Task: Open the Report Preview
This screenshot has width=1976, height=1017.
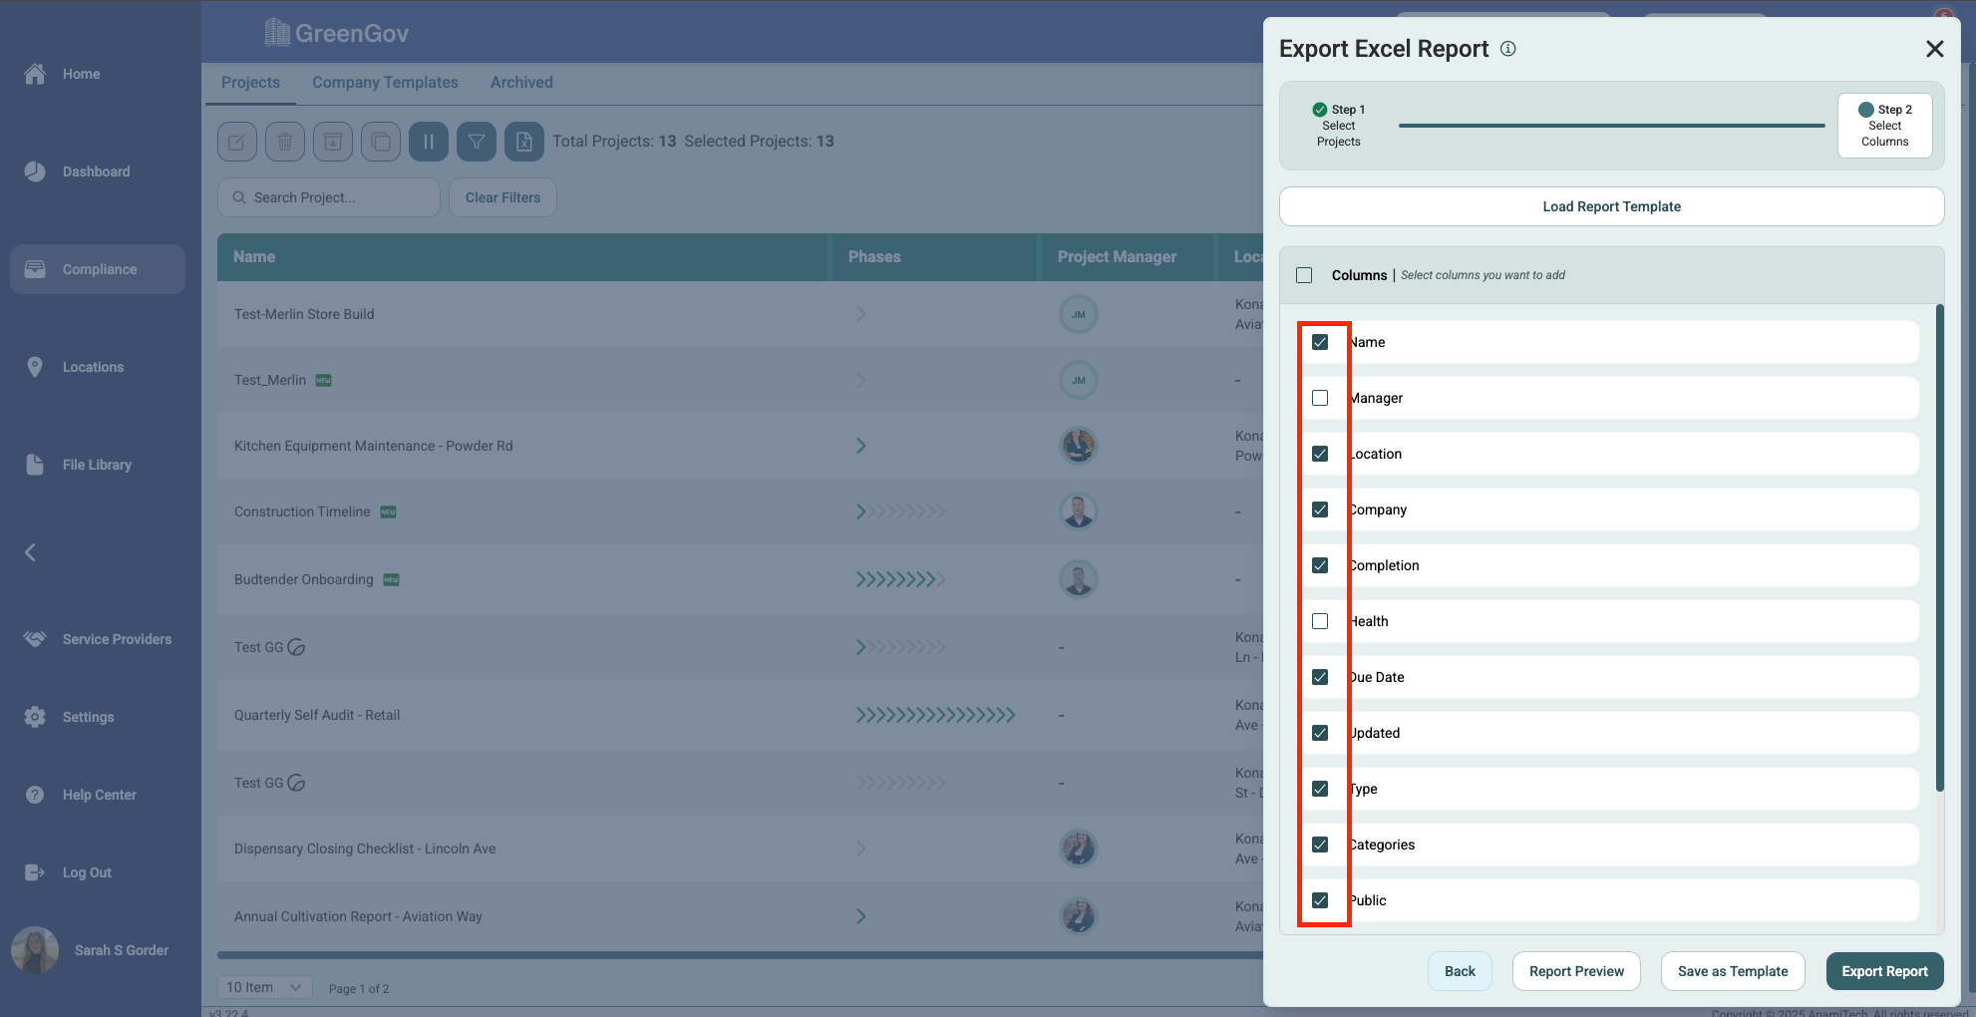Action: 1576,971
